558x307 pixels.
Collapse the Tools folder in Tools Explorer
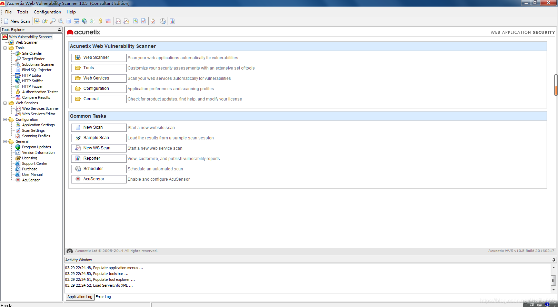(5, 48)
